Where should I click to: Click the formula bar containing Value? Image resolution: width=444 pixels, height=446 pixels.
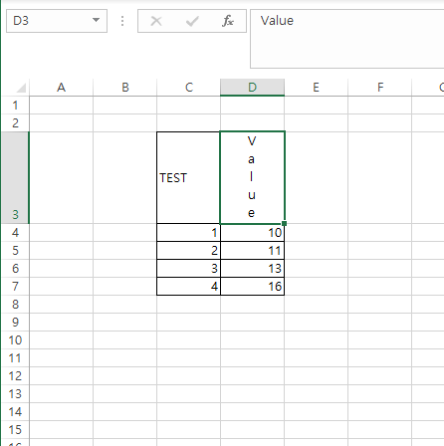(346, 39)
